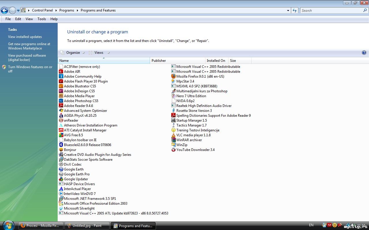Screen dimensions: 369x230
Task: Expand the address bar history dropdown
Action: click(288, 10)
